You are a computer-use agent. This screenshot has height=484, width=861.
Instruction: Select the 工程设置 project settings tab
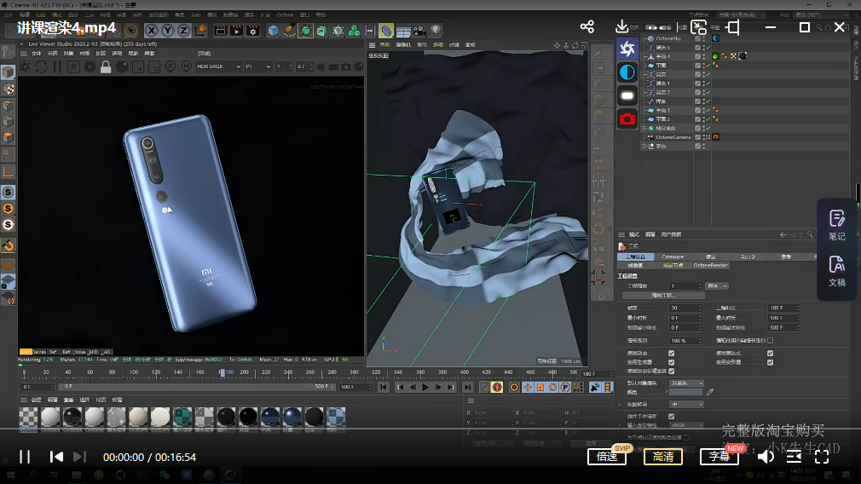tap(635, 256)
